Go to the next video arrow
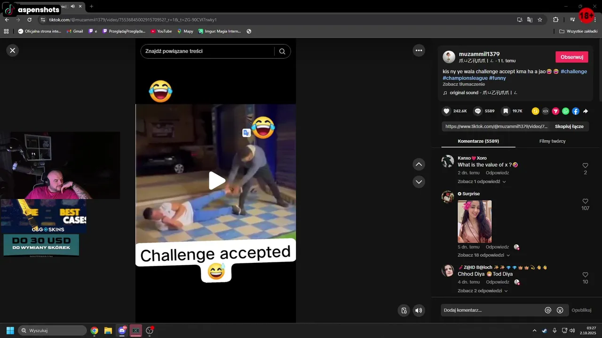 coord(419,182)
